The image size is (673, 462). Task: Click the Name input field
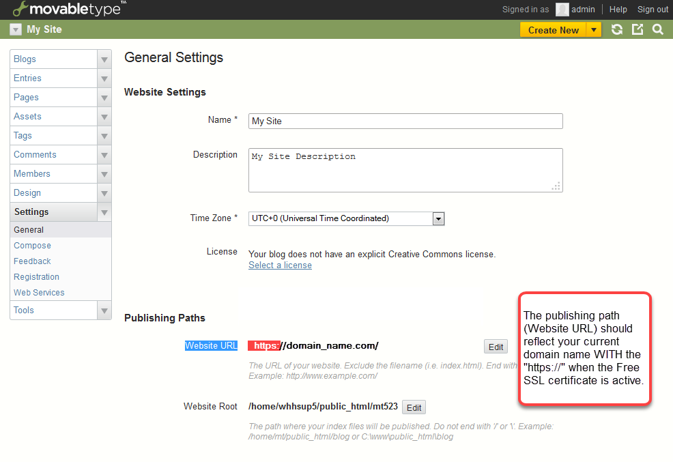405,121
